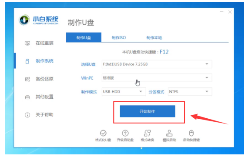Click the 在线重装 monitor icon

(x=27, y=43)
